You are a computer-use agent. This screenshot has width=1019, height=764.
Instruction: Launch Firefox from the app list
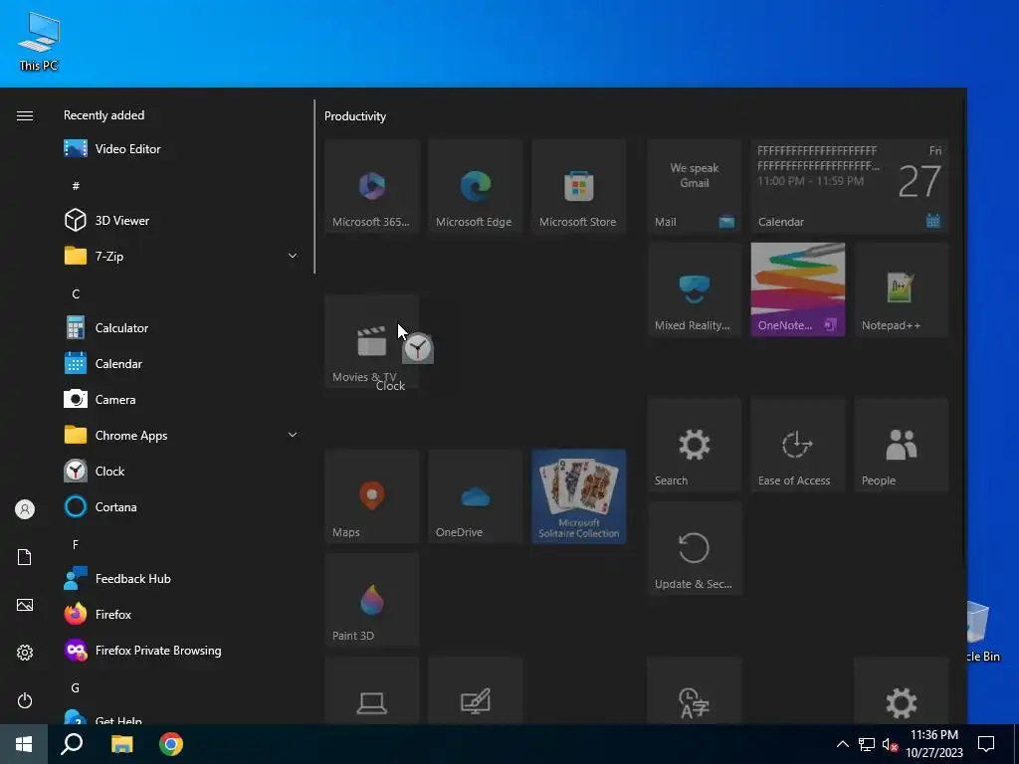pyautogui.click(x=182, y=614)
